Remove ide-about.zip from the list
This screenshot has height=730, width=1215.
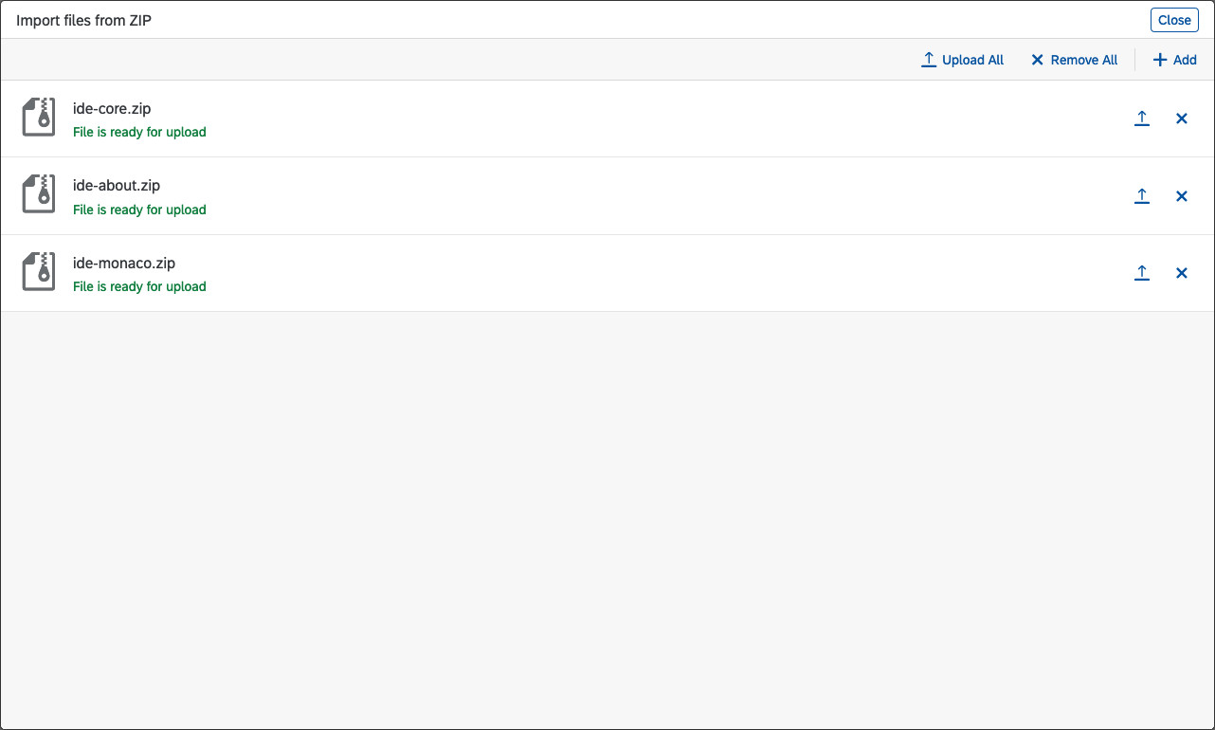1181,195
